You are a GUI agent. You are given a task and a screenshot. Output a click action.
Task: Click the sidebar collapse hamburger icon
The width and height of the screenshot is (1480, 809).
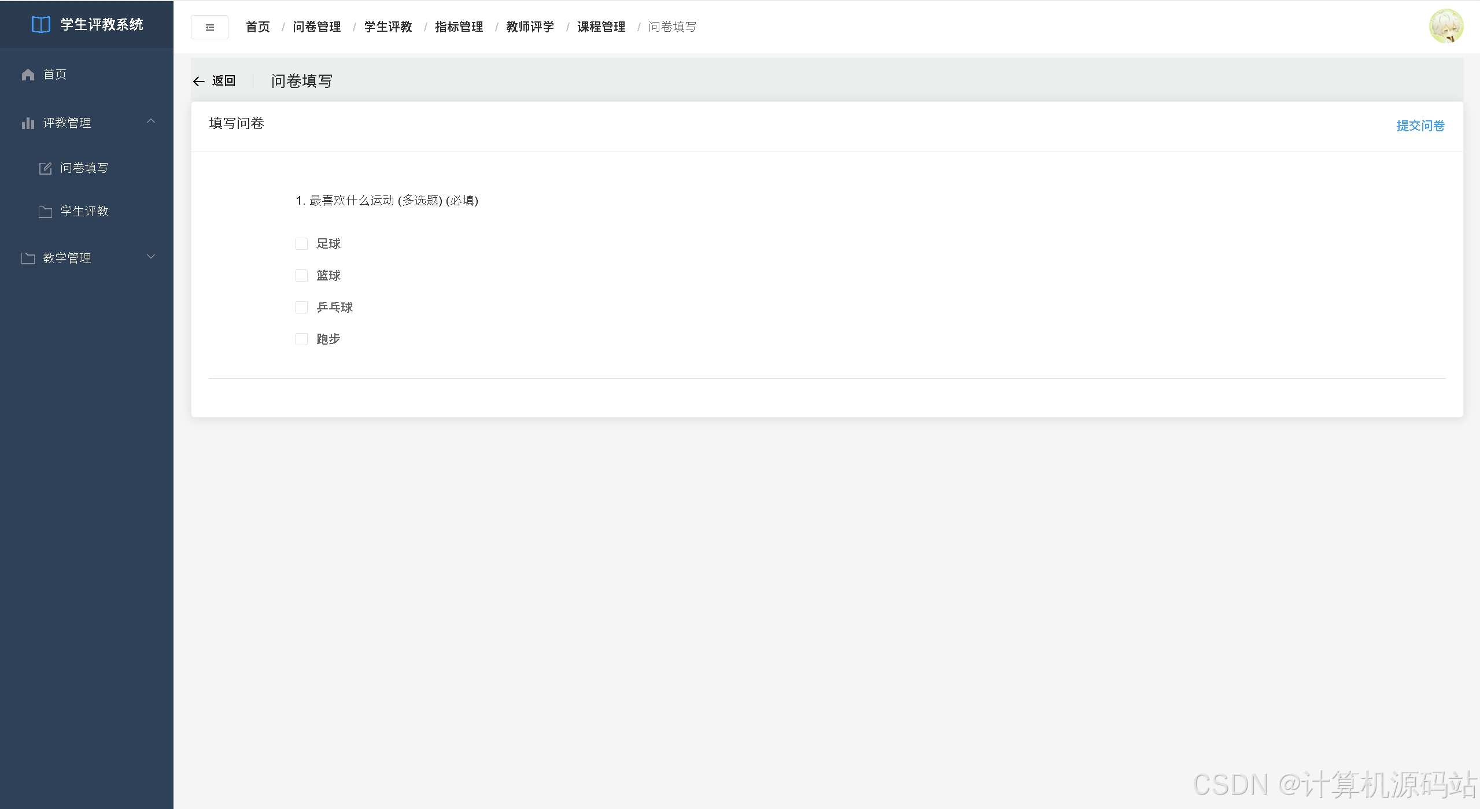(209, 27)
